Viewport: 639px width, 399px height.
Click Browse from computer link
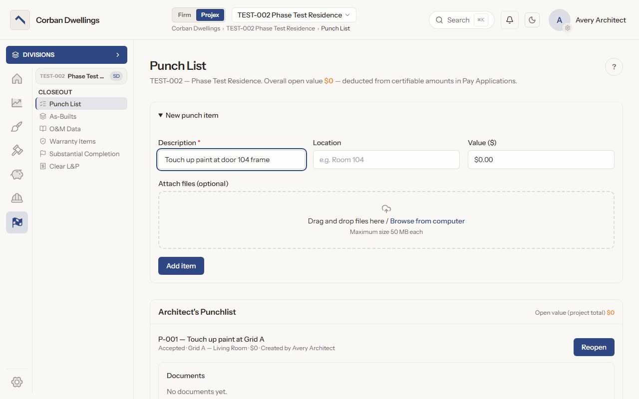pyautogui.click(x=427, y=221)
